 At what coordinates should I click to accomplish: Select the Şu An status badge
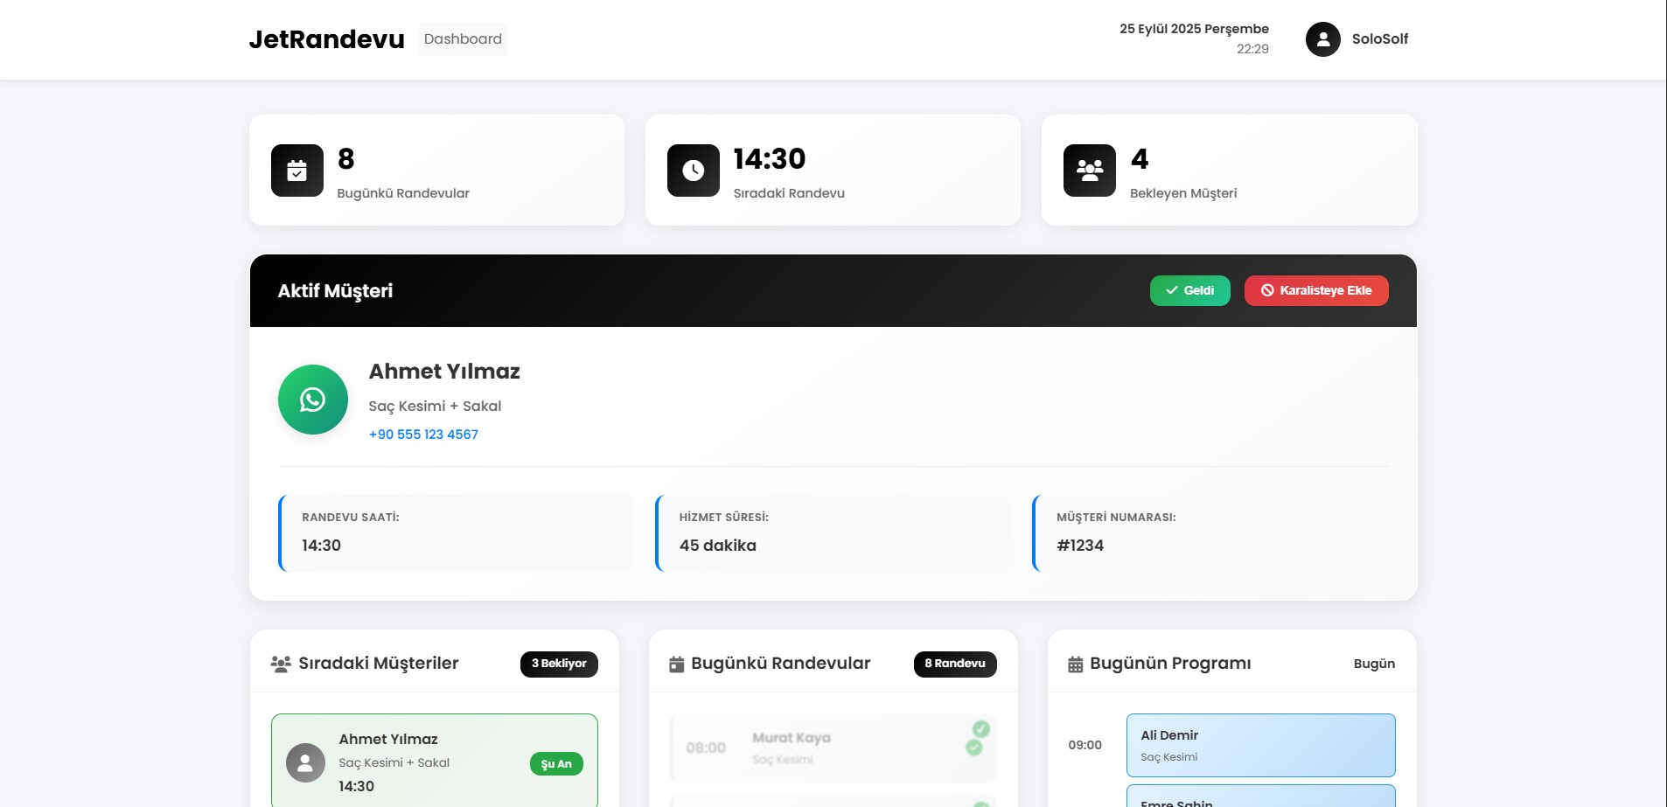[x=555, y=764]
